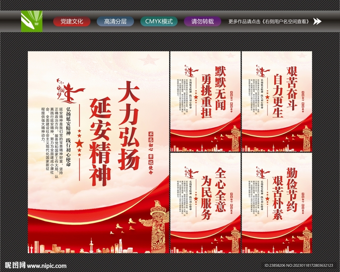Select the 请勿转载 tag

pos(203,22)
